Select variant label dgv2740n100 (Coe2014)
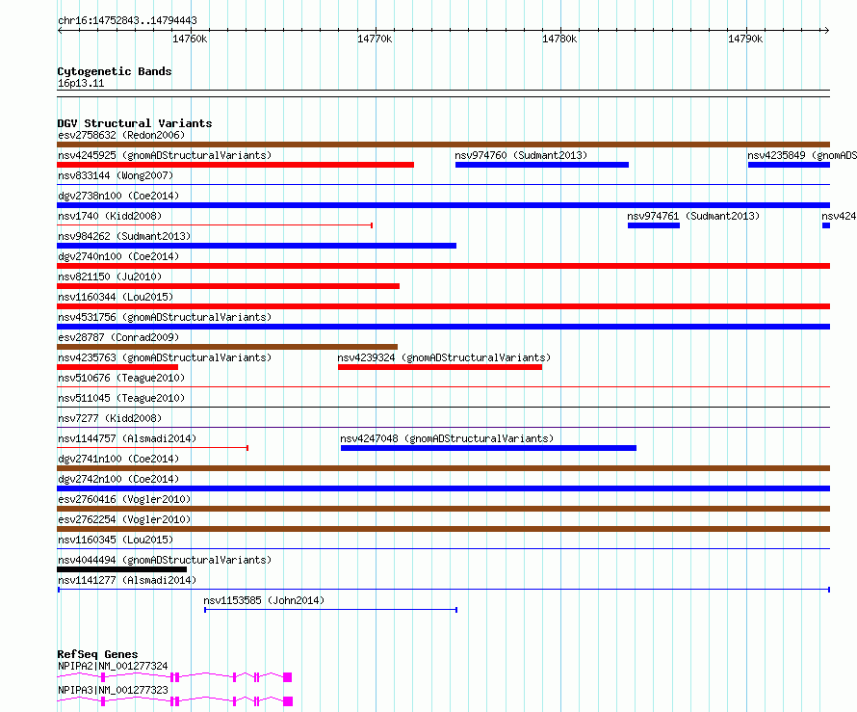Viewport: 857px width, 712px height. [118, 256]
